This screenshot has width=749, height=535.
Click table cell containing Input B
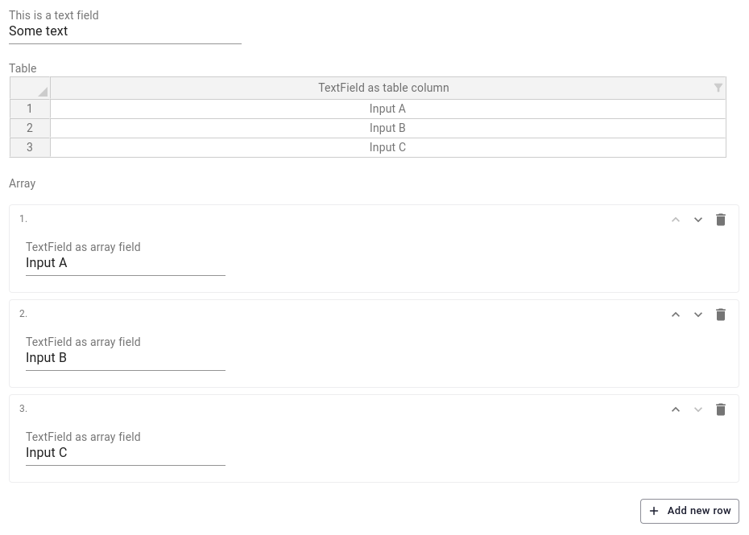point(387,128)
